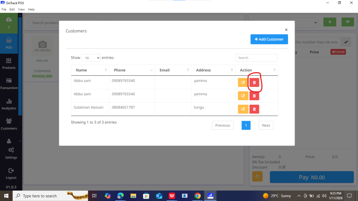This screenshot has height=201, width=358.
Task: Sort the table by Phone column
Action: [132, 70]
